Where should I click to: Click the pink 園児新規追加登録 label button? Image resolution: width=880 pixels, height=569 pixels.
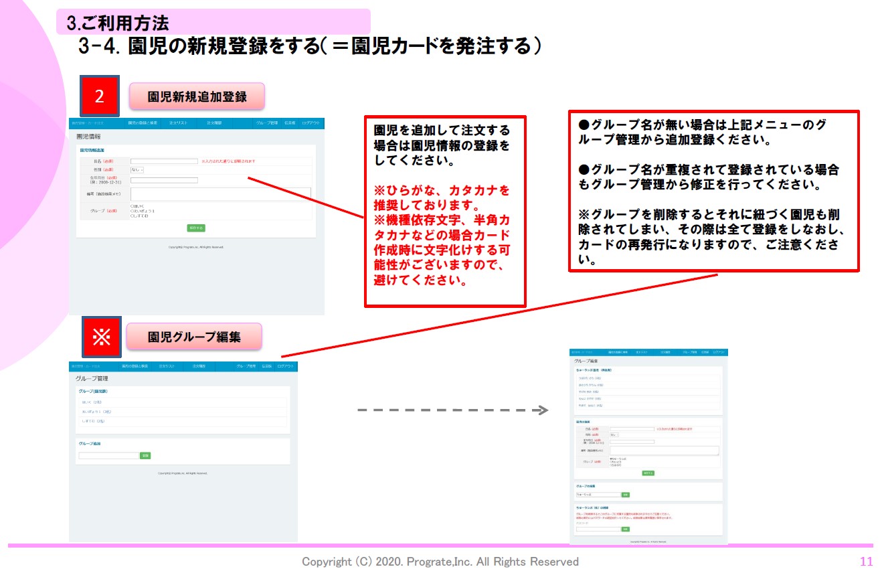click(x=197, y=96)
